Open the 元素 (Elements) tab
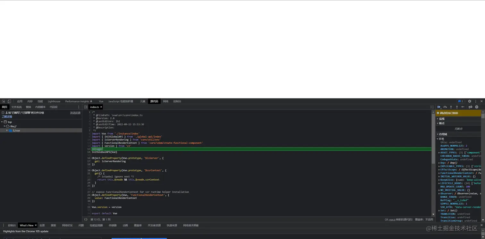This screenshot has width=485, height=239. click(142, 101)
